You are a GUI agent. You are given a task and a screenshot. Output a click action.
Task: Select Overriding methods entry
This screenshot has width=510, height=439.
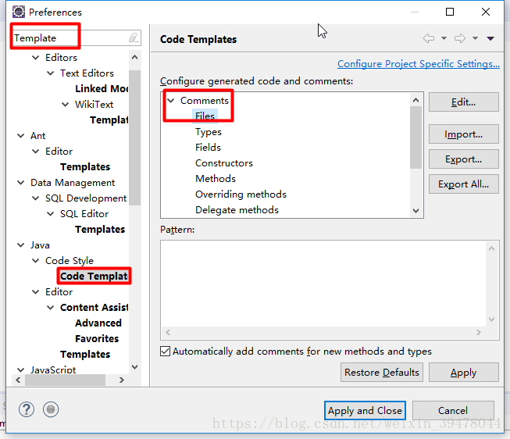241,195
